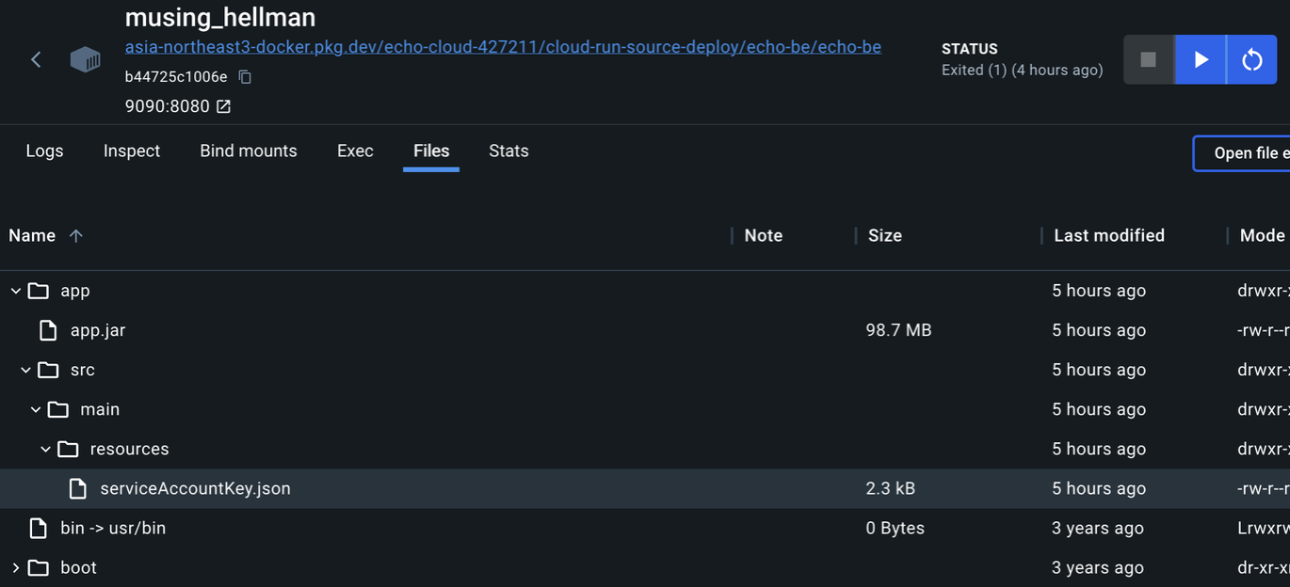
Task: Start the container with play button
Action: coord(1201,60)
